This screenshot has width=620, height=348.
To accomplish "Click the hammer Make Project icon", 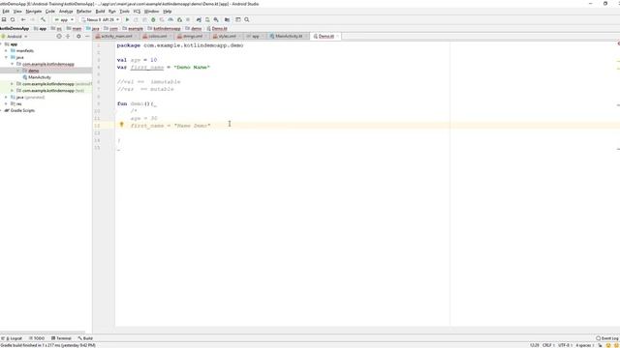I will click(x=43, y=19).
